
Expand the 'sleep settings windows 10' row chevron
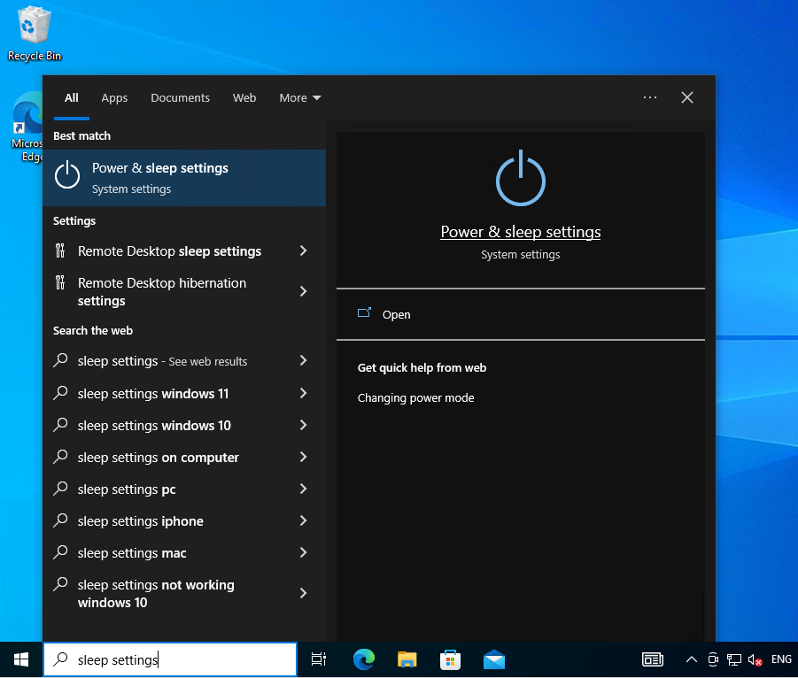303,425
